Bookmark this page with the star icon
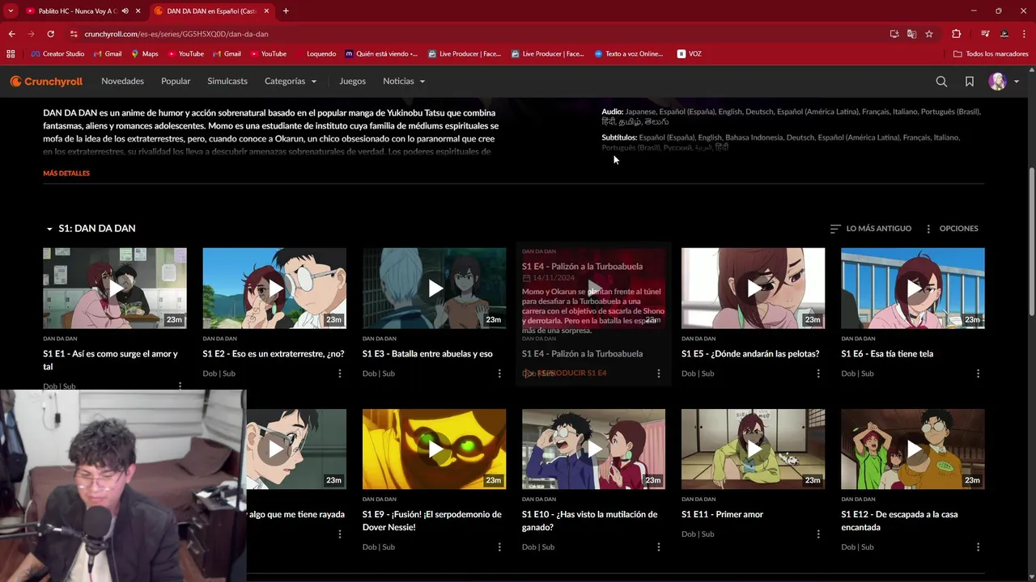The image size is (1036, 582). pyautogui.click(x=929, y=34)
